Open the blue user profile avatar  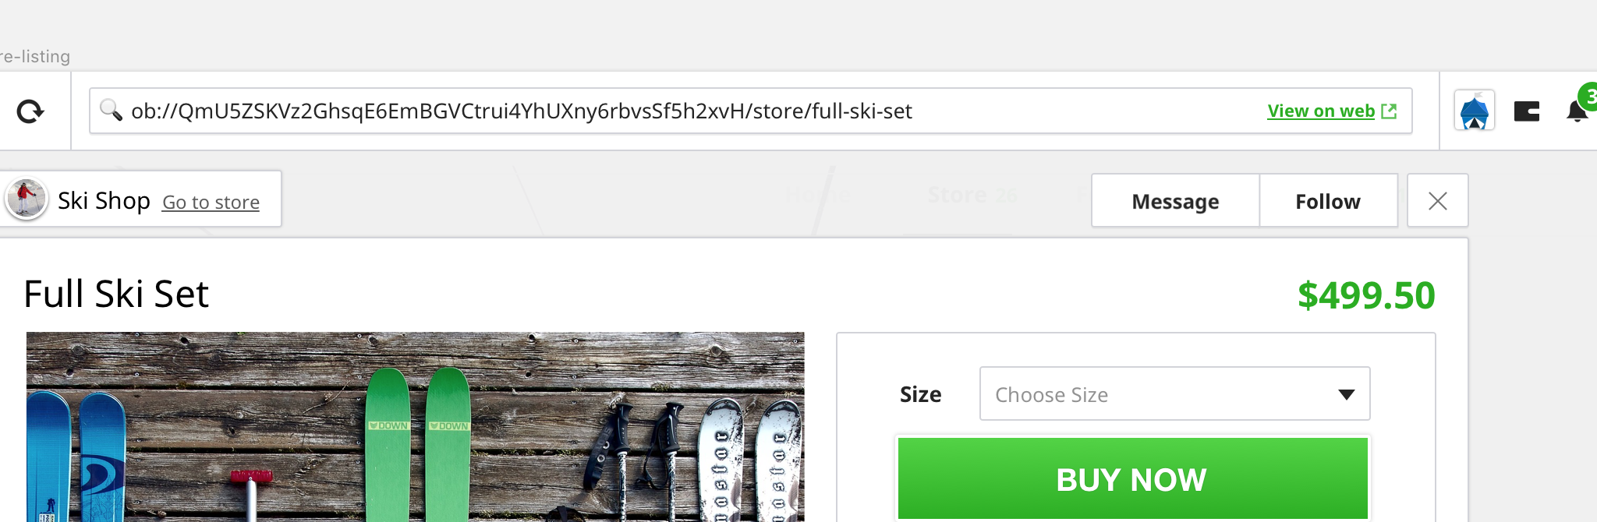click(x=1474, y=111)
